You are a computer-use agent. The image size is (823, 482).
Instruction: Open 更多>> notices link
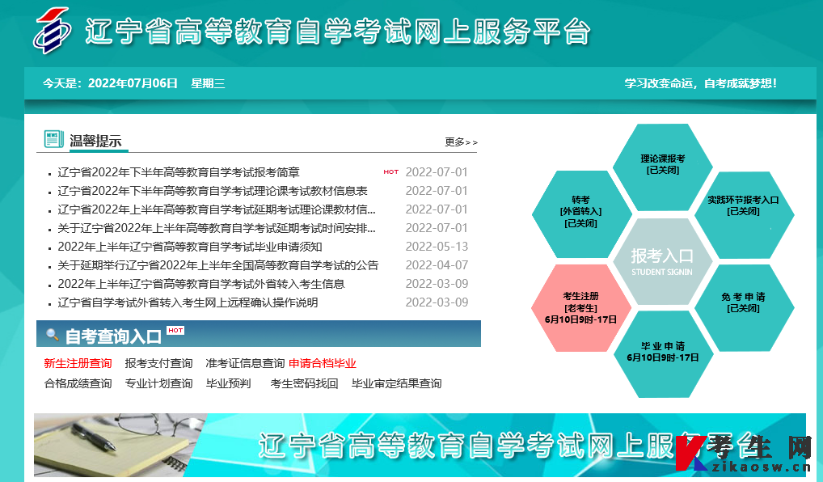pos(461,142)
